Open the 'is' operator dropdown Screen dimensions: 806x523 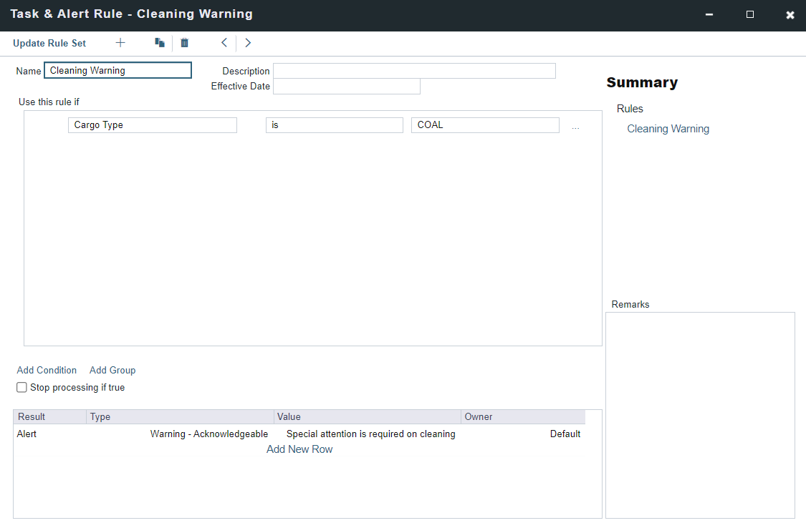[334, 125]
